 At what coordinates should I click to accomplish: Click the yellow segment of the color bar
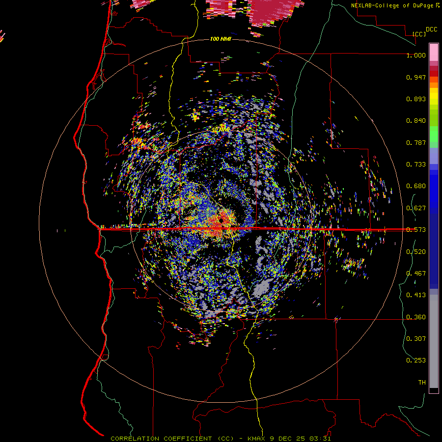tap(434, 97)
